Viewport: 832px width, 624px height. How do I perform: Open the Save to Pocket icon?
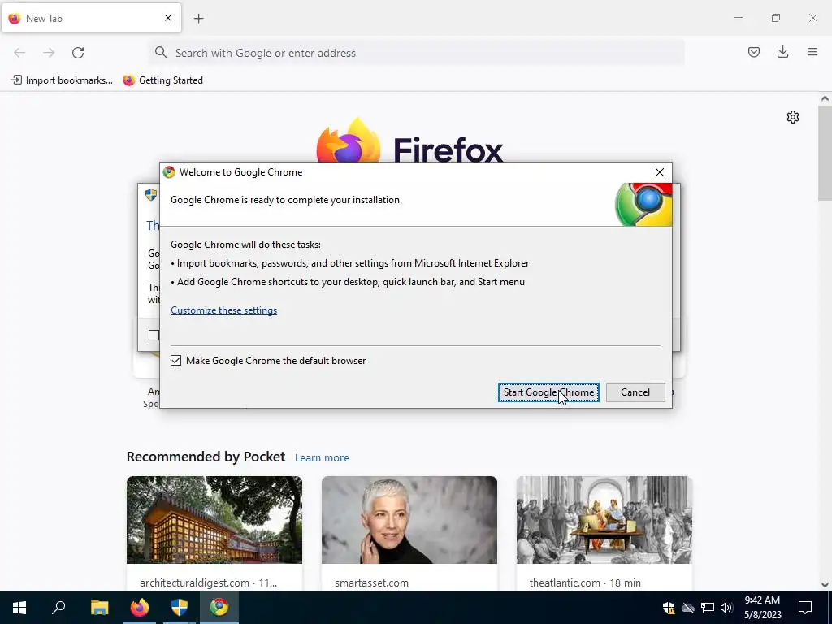coord(753,52)
